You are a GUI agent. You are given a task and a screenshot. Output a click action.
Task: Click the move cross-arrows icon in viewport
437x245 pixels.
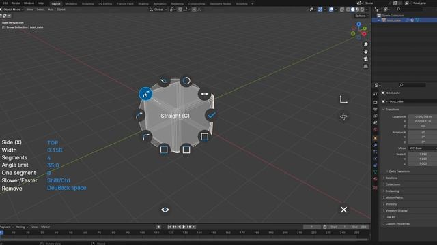(x=343, y=116)
